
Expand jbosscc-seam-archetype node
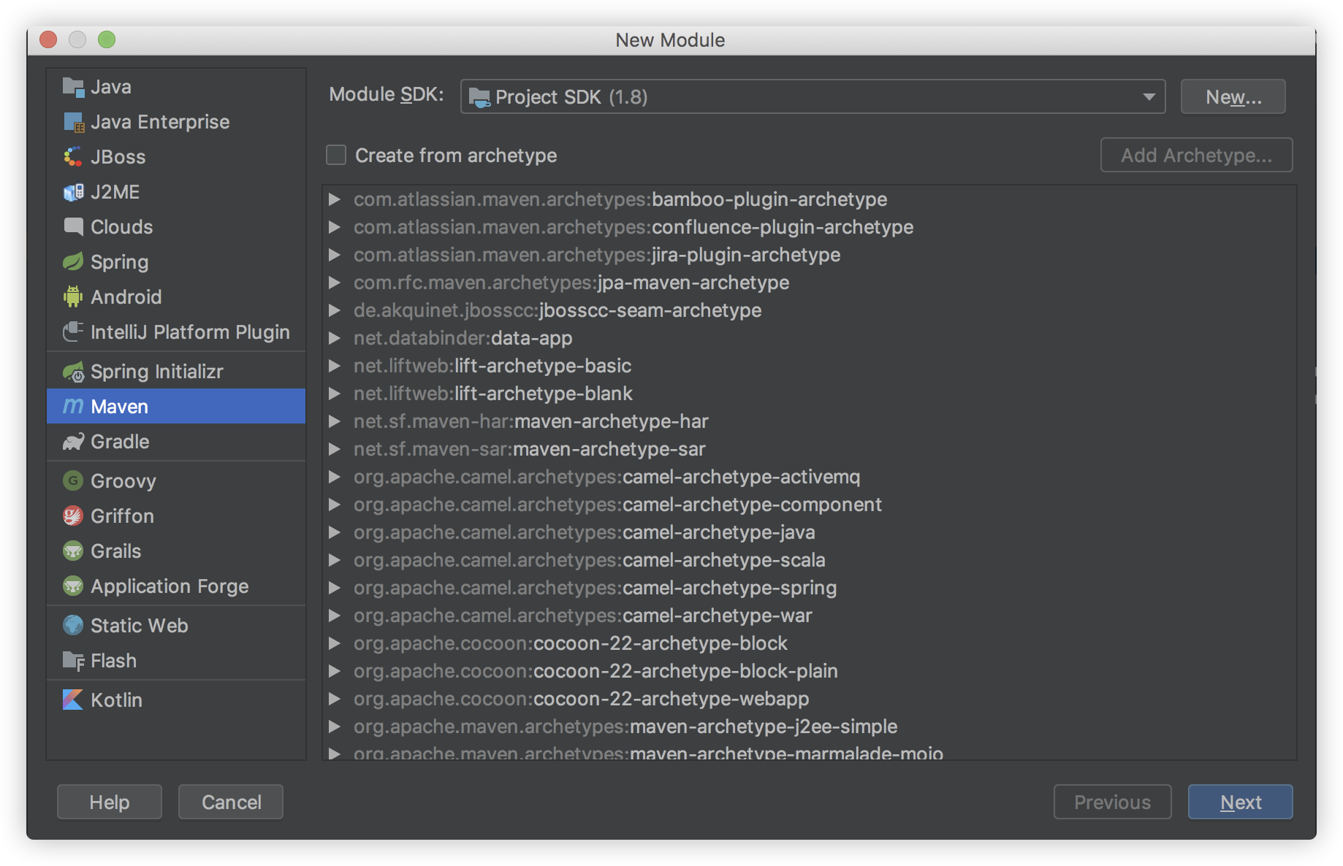tap(335, 310)
